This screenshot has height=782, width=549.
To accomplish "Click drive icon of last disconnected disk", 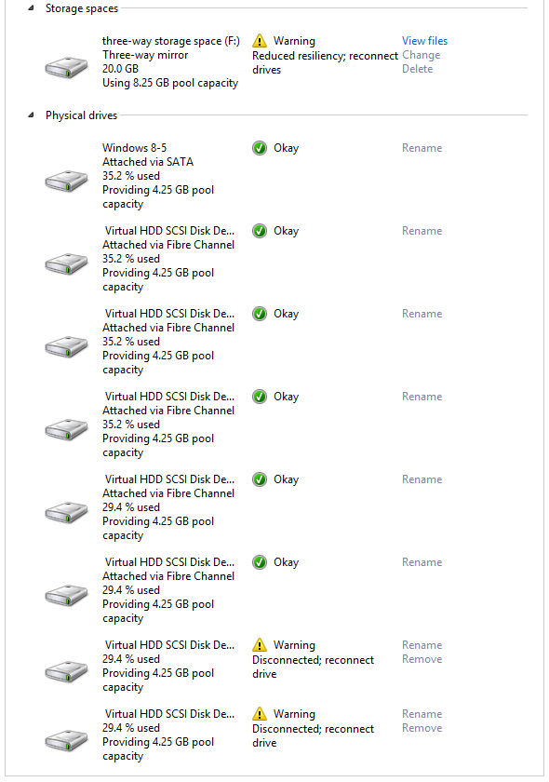I will [x=66, y=740].
